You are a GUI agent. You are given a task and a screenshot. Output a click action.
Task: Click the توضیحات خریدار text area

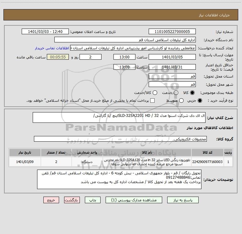tap(119, 179)
